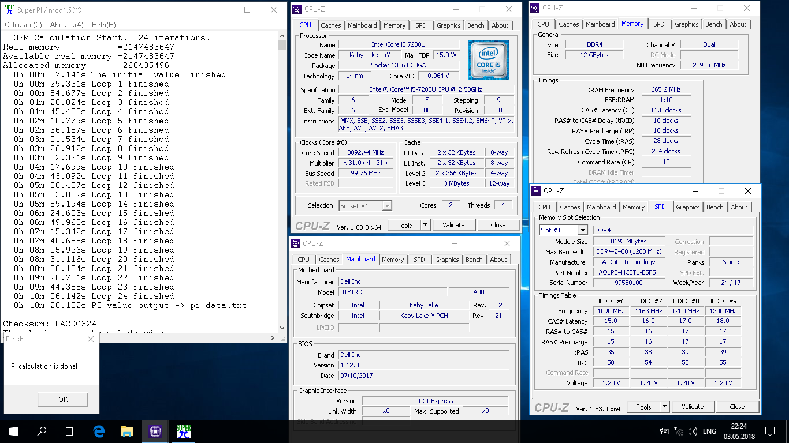Launch Microsoft Edge from taskbar

[99, 431]
